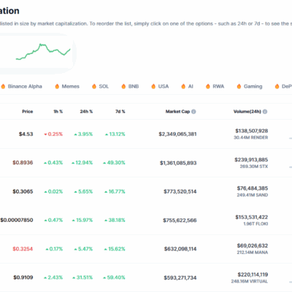The image size is (292, 292).
Task: Open the green market cap sparkline chart
Action: 43,52
